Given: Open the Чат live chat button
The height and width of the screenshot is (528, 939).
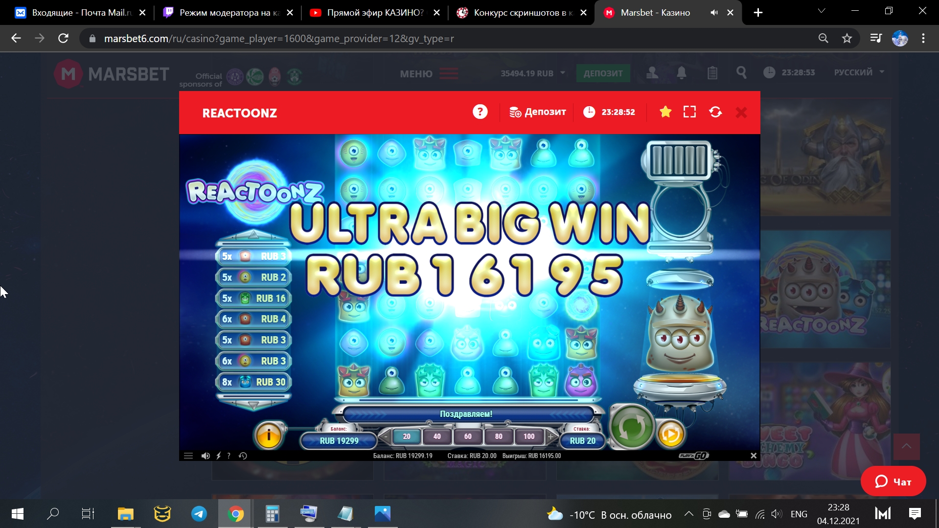Looking at the screenshot, I should coord(893,482).
